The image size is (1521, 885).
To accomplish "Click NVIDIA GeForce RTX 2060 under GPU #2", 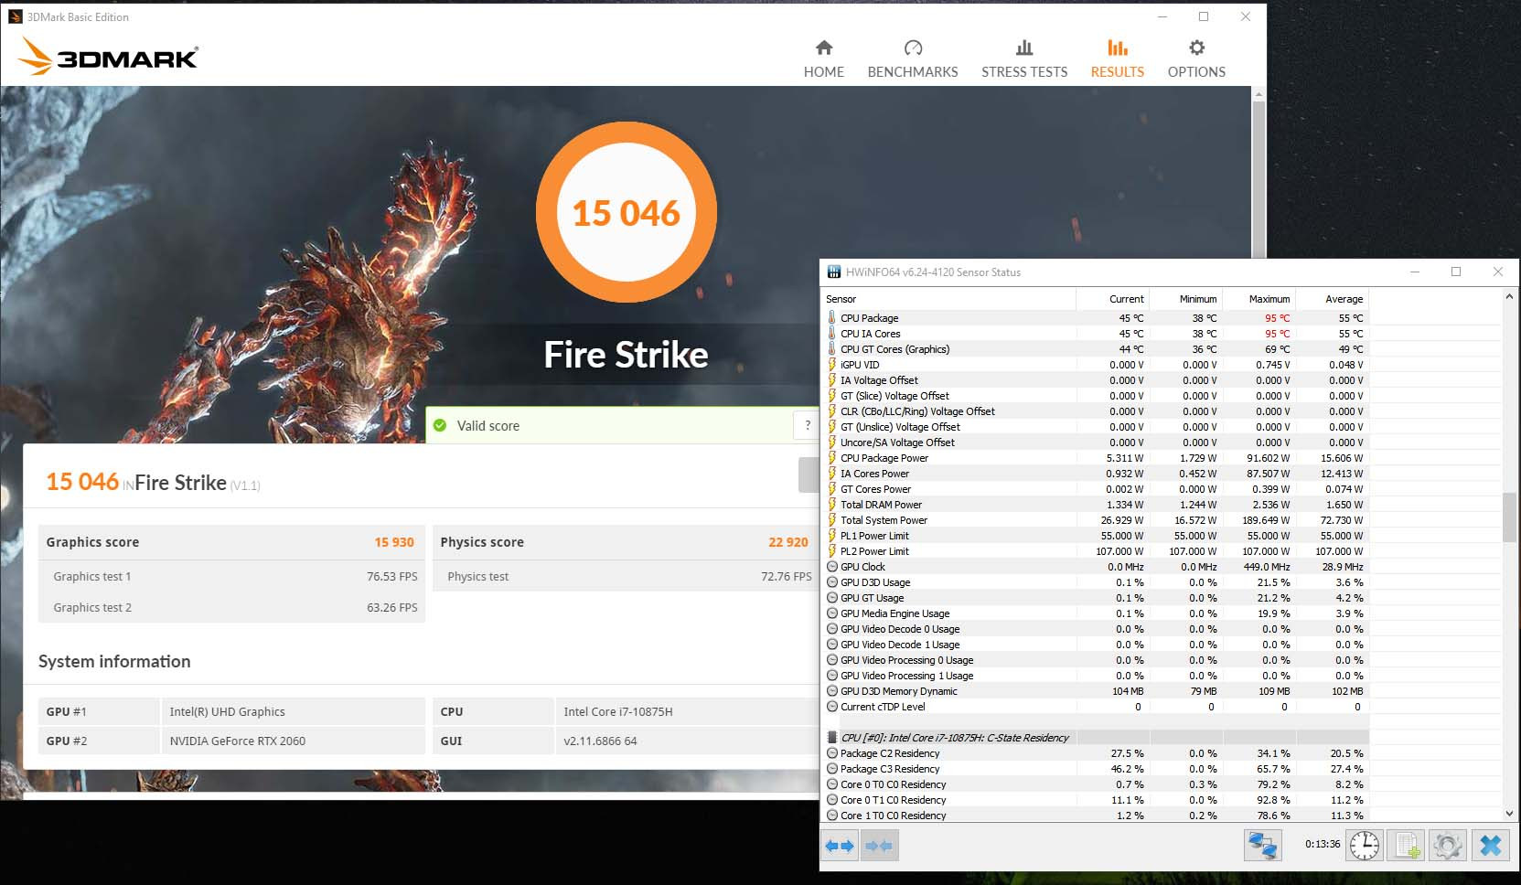I will point(238,741).
